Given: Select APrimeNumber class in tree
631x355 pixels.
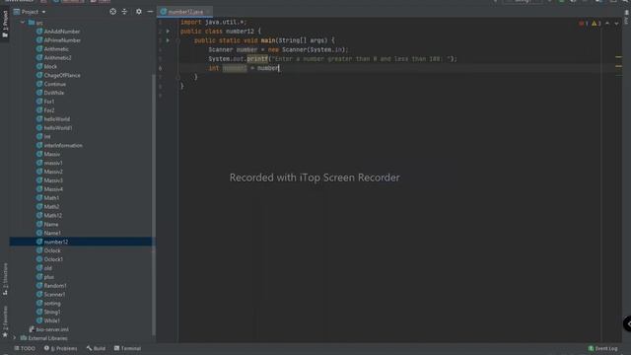Looking at the screenshot, I should [58, 40].
